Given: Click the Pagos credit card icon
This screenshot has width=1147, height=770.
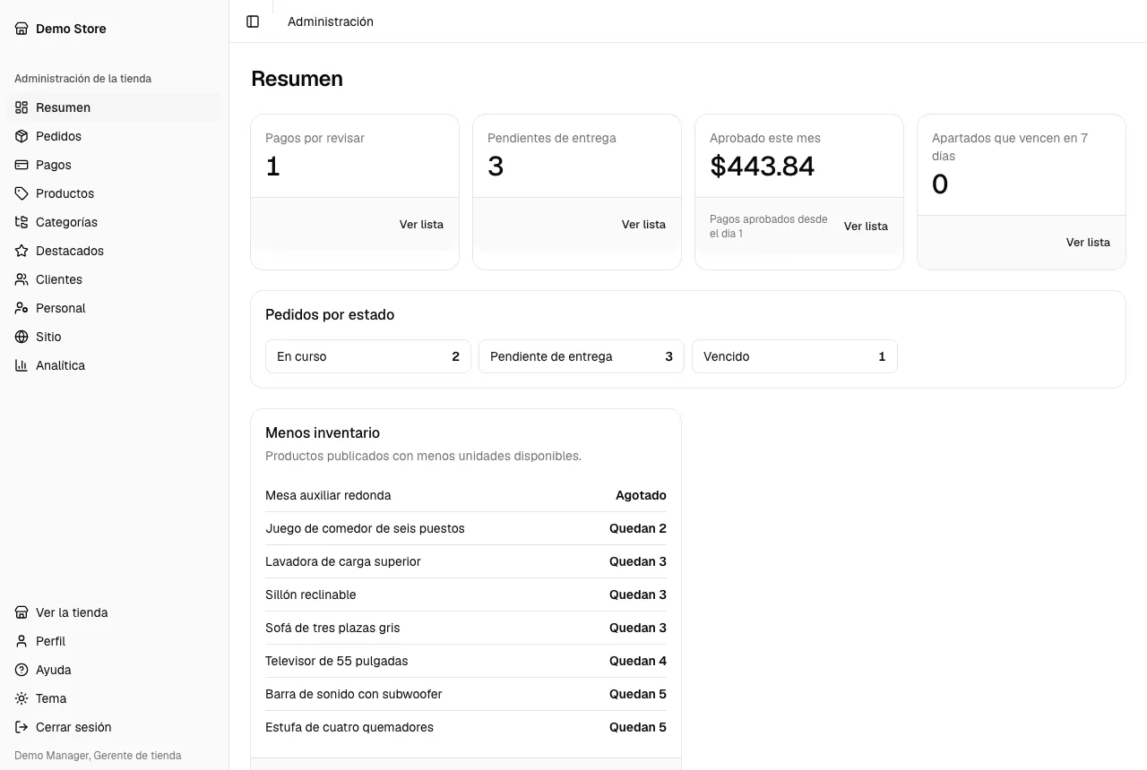Looking at the screenshot, I should tap(22, 165).
